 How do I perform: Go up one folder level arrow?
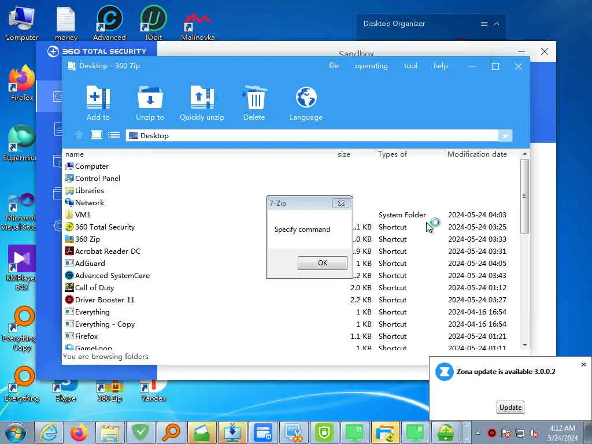pos(79,135)
